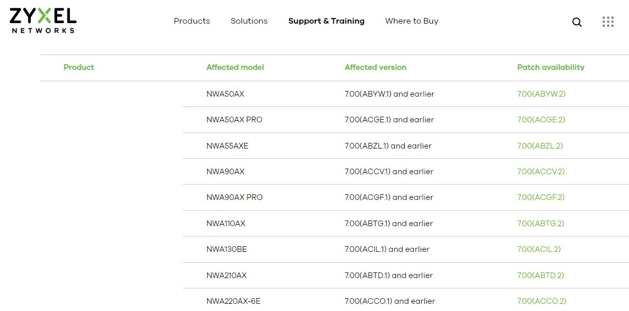Open patch 7.00(ABTD.2) for NWA210AX
Screen dimensions: 629x311
click(540, 275)
